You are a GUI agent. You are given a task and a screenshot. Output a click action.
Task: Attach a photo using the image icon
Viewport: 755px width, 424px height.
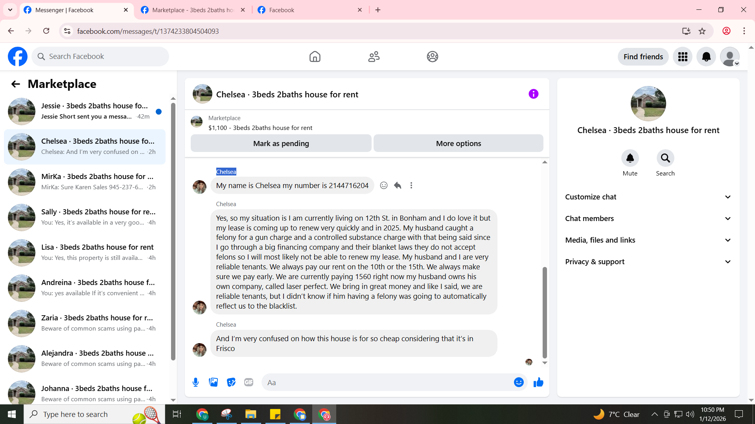213,382
